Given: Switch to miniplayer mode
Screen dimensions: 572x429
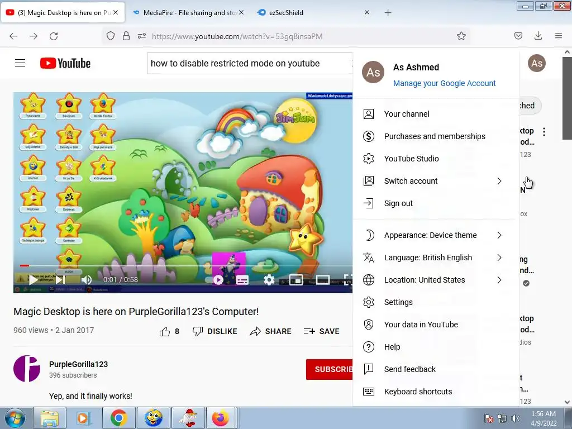Looking at the screenshot, I should 296,280.
